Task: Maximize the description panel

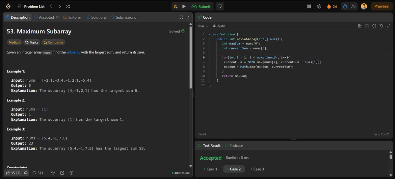Action: tap(181, 17)
